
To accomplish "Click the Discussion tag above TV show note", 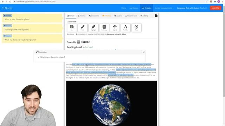I will [x=7, y=36].
